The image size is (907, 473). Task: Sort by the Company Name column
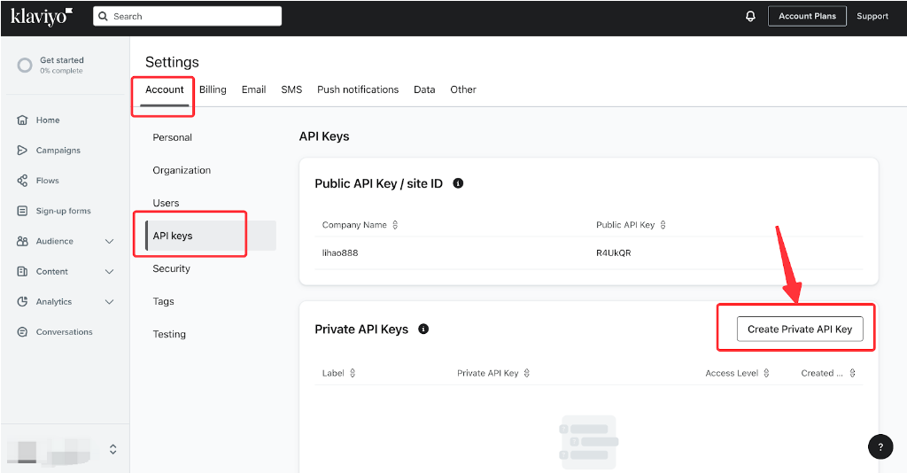pos(360,225)
